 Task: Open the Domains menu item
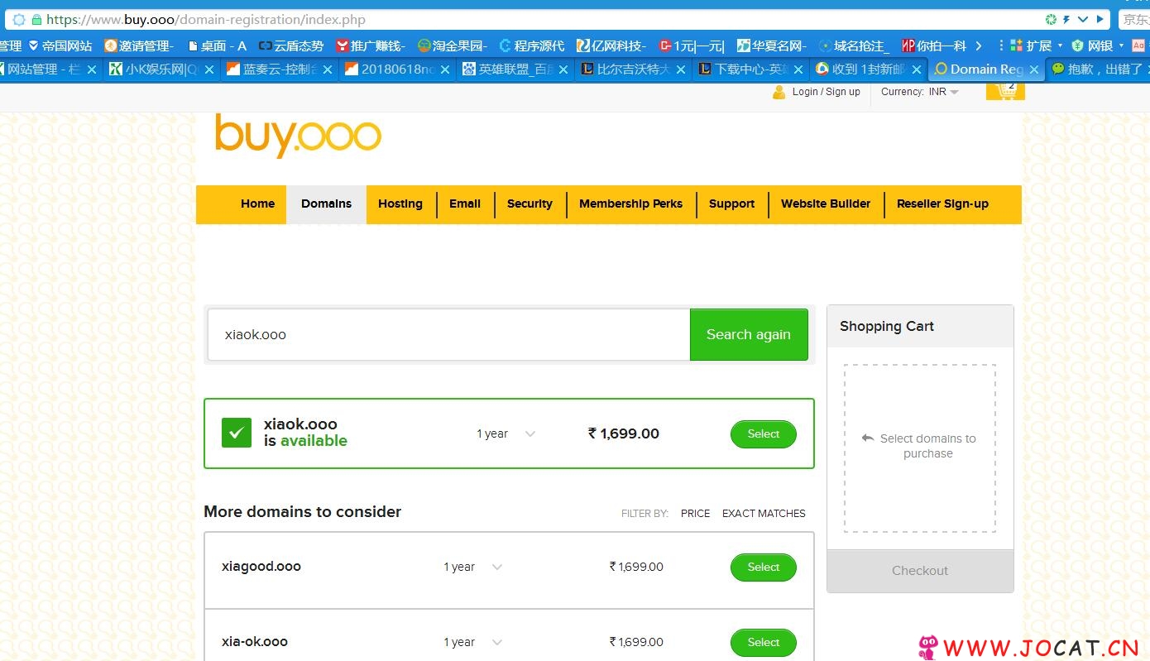tap(326, 204)
